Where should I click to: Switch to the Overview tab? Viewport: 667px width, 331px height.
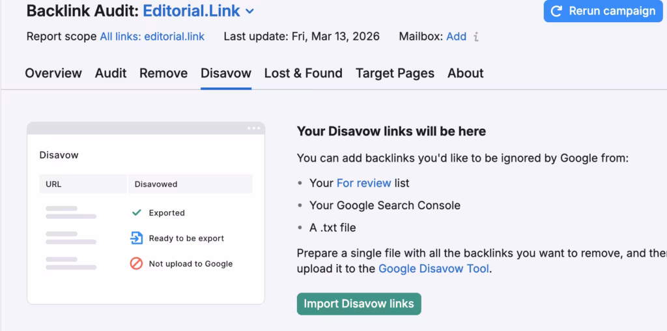tap(53, 73)
